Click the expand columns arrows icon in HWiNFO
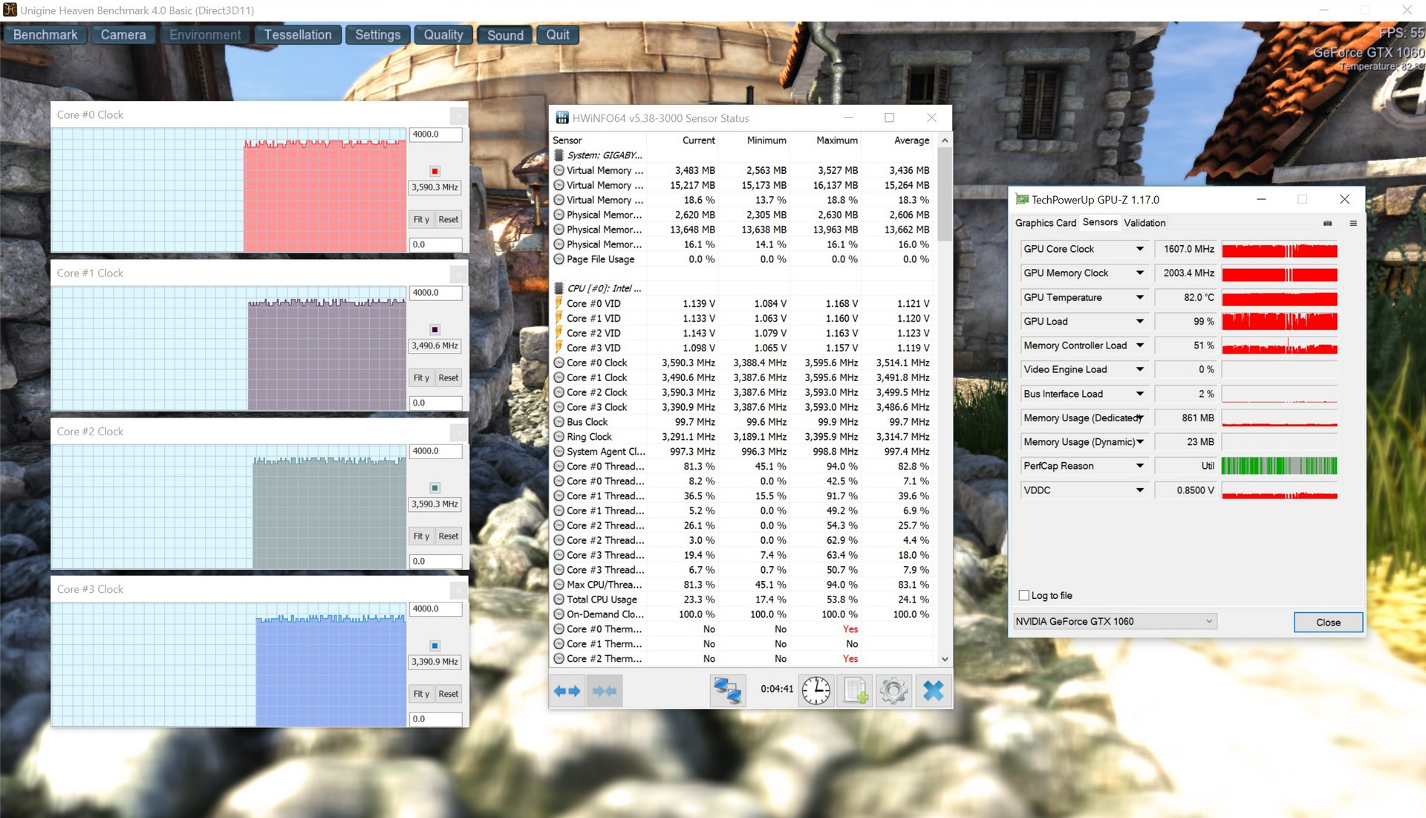 (x=567, y=691)
